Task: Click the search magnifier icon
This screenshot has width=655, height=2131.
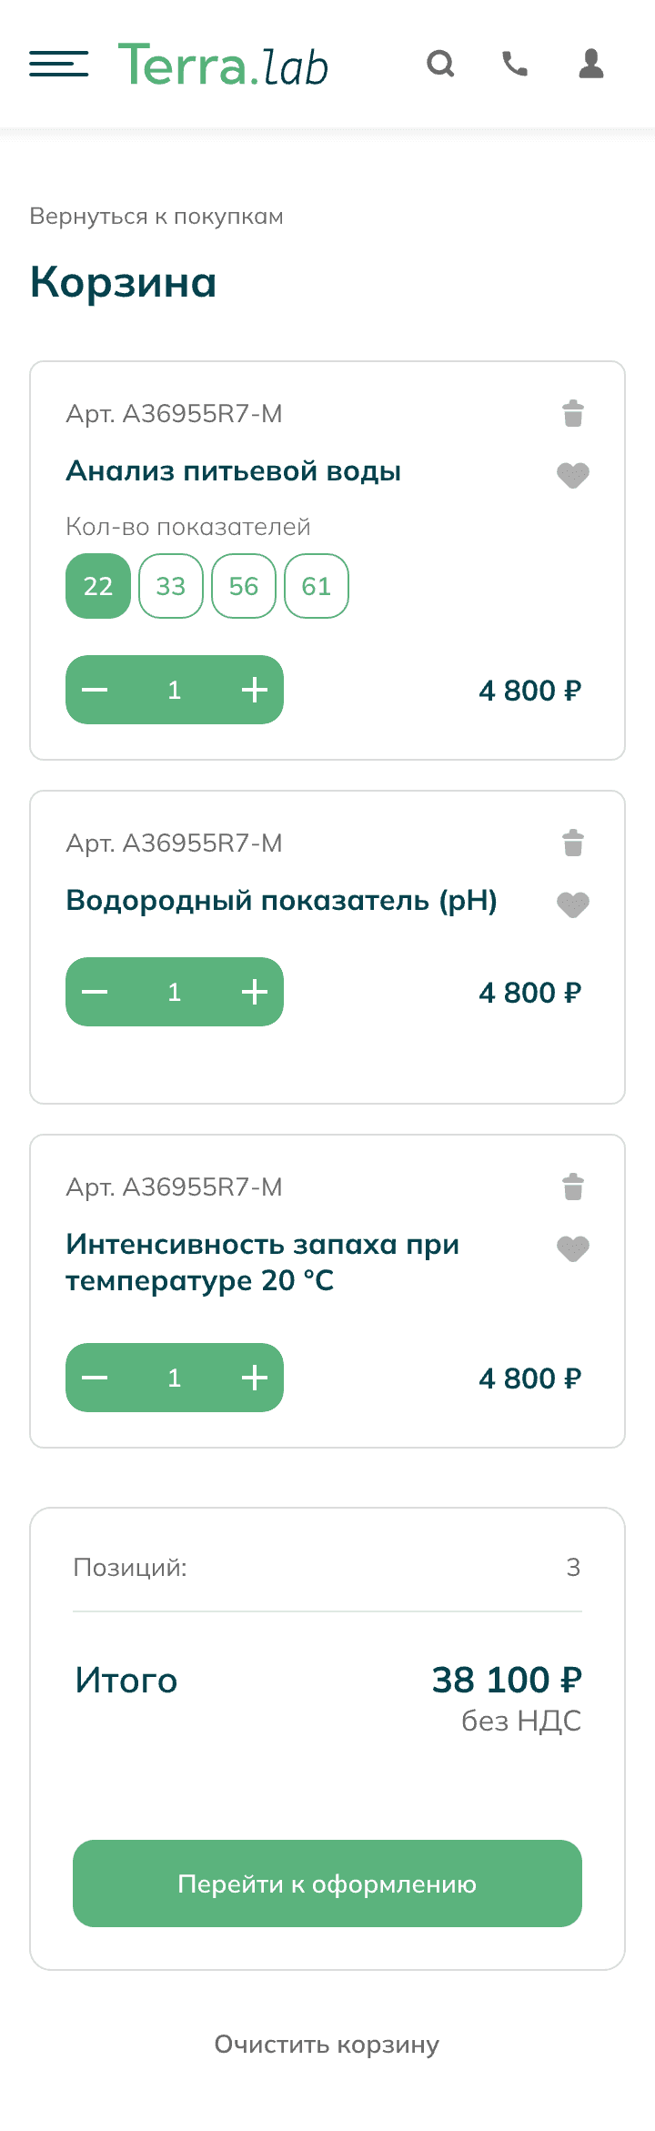Action: click(x=440, y=64)
